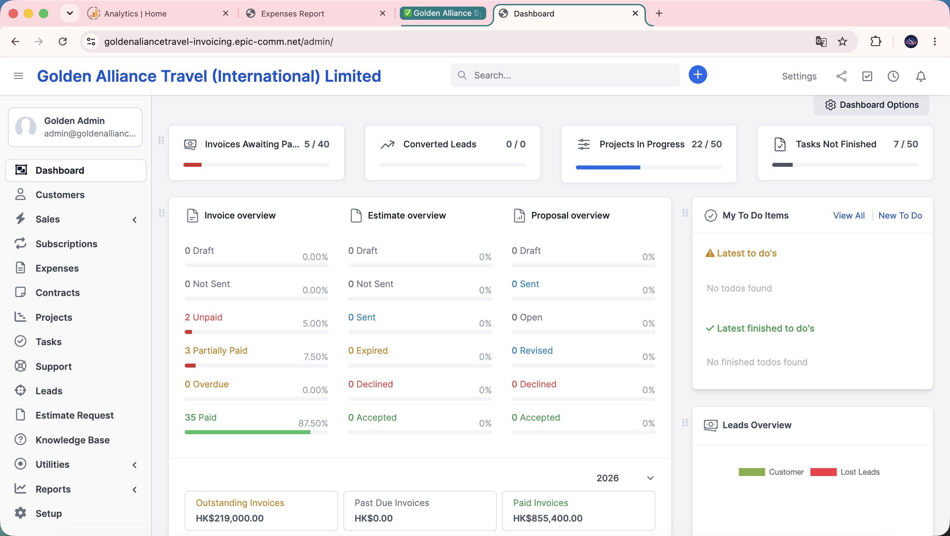Toggle the hamburger sidebar menu
The image size is (950, 536).
(x=18, y=76)
